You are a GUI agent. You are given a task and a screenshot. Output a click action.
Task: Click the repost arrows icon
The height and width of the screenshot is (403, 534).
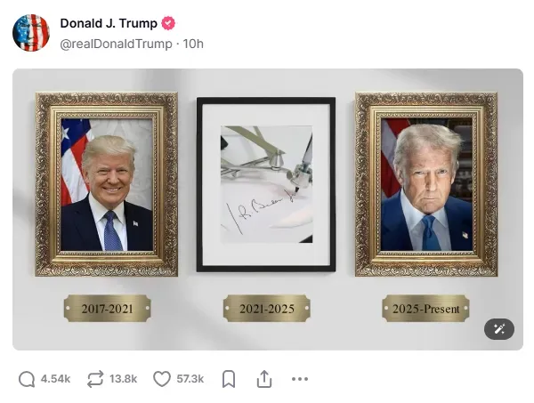(x=95, y=379)
